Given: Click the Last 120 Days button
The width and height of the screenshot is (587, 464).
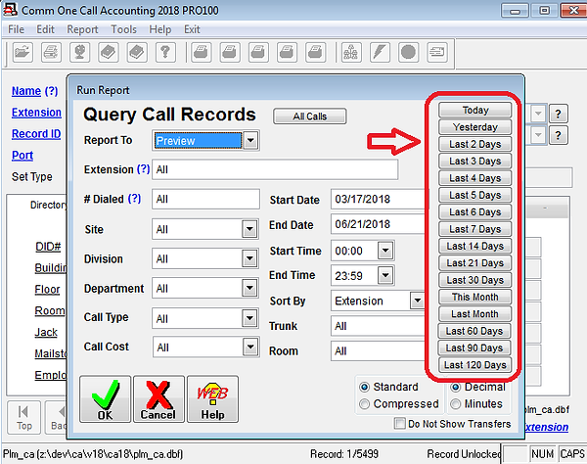Looking at the screenshot, I should pyautogui.click(x=475, y=365).
